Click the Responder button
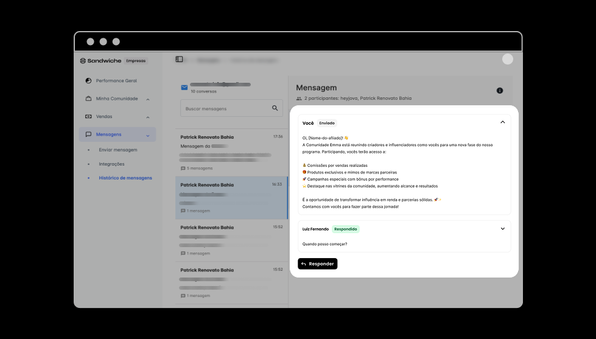The width and height of the screenshot is (596, 339). point(317,264)
